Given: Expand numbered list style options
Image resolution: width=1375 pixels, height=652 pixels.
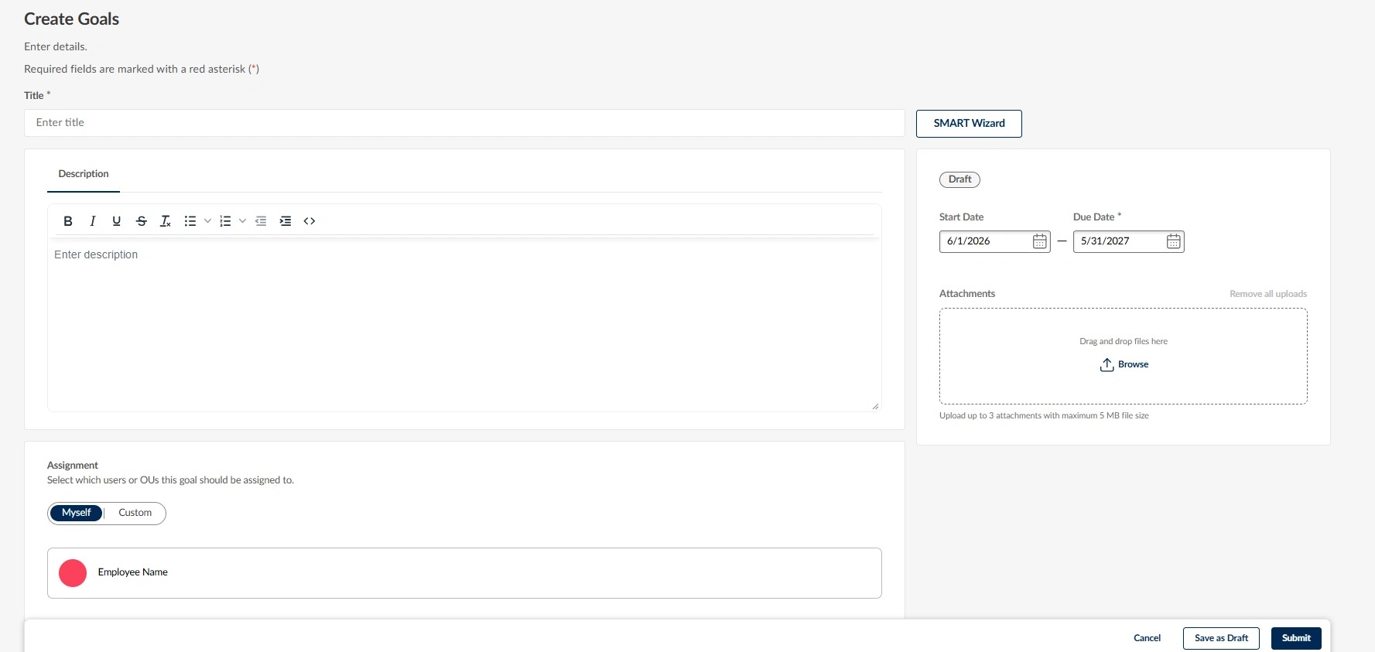Looking at the screenshot, I should point(242,221).
